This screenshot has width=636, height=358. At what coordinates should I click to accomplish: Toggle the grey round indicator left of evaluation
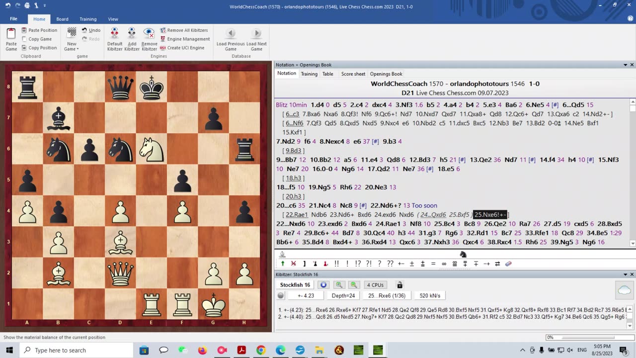pos(281,295)
